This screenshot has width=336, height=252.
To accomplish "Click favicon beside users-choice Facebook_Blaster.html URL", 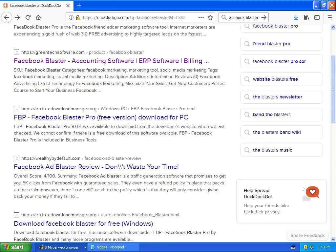I will click(16, 215).
